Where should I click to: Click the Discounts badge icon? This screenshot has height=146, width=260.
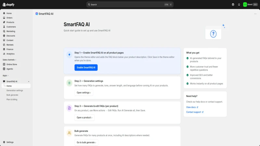click(4, 36)
